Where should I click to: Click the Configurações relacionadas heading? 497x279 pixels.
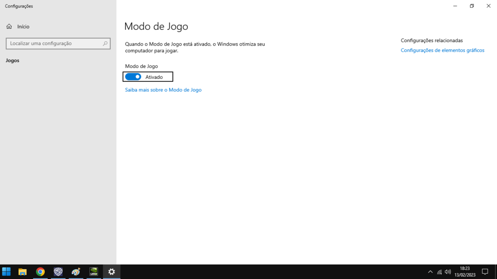pyautogui.click(x=432, y=41)
